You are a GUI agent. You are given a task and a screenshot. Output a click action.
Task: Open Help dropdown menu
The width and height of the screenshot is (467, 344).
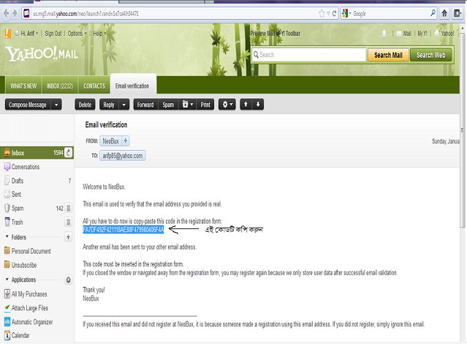99,33
